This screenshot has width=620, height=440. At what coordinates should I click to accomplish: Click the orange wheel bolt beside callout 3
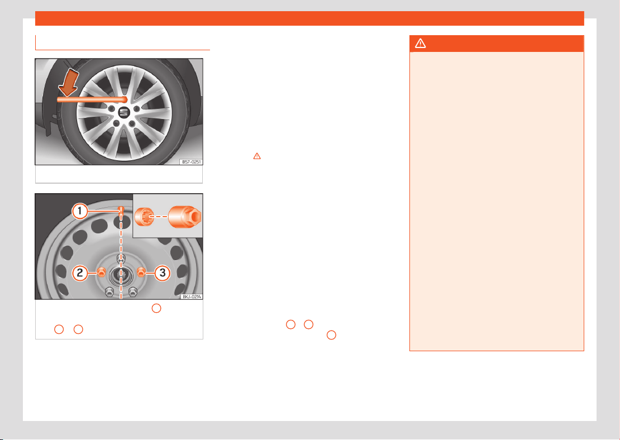pos(141,272)
